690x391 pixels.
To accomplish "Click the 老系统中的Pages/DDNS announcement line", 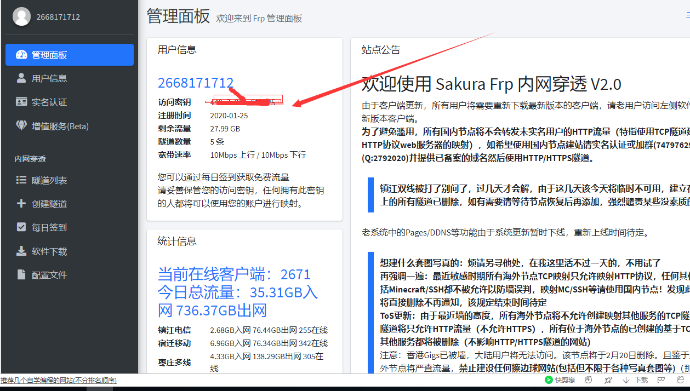I will [505, 232].
